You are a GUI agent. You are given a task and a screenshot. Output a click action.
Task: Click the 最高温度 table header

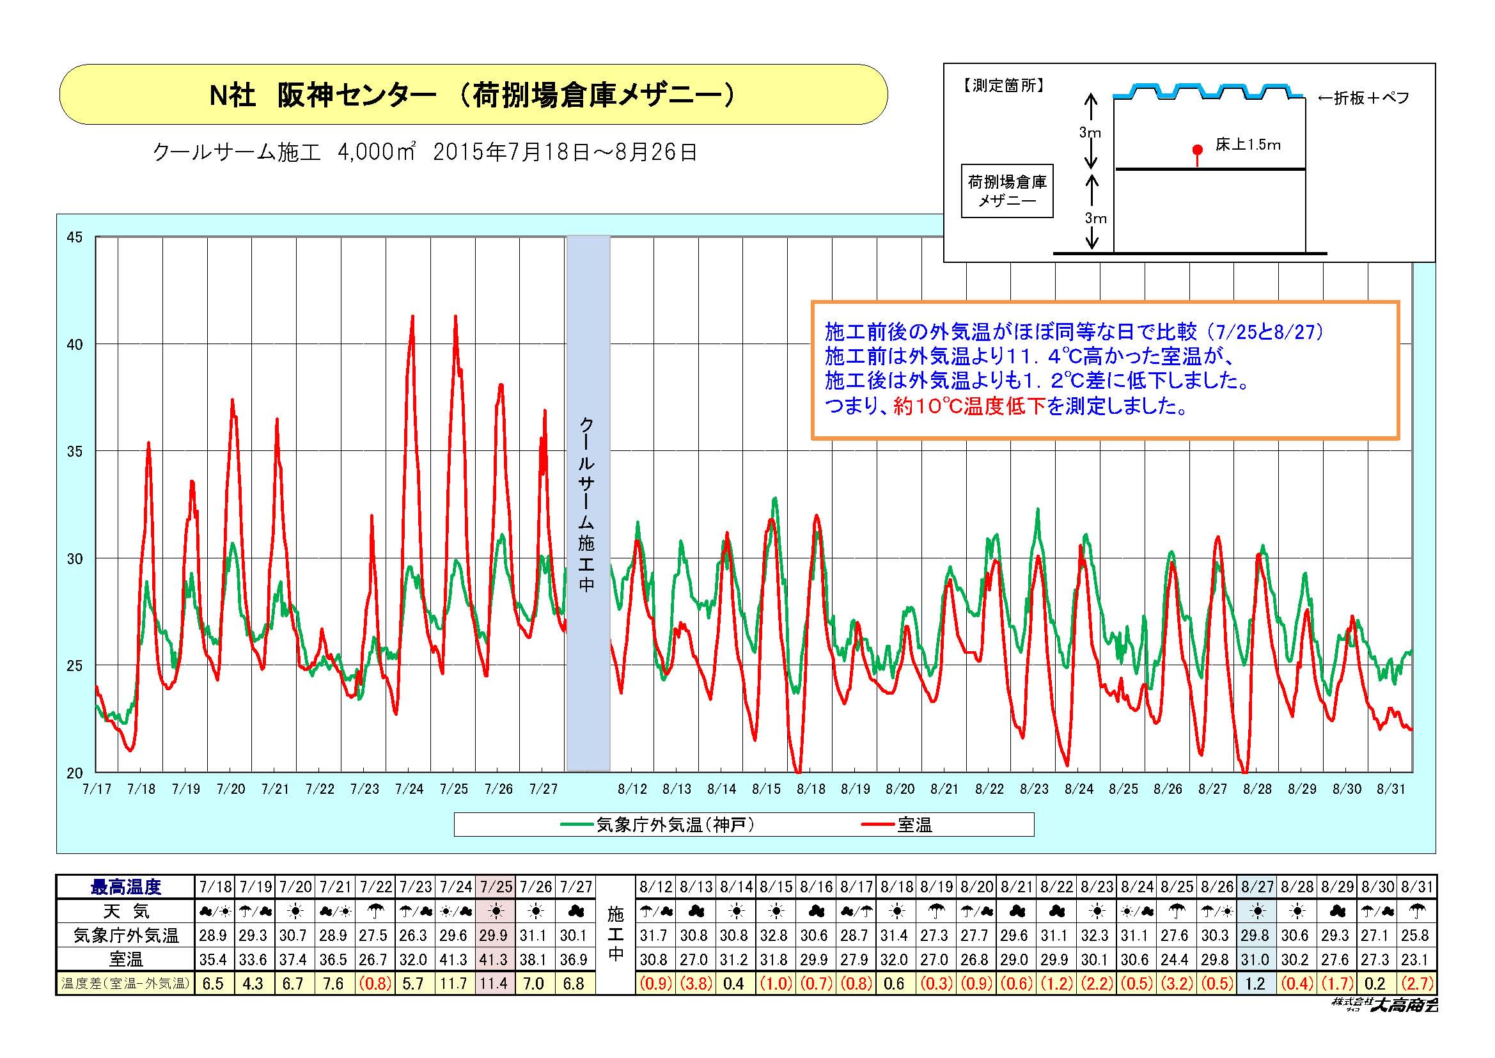[x=126, y=887]
